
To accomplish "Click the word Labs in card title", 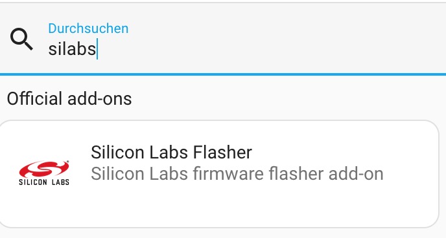I will [169, 152].
